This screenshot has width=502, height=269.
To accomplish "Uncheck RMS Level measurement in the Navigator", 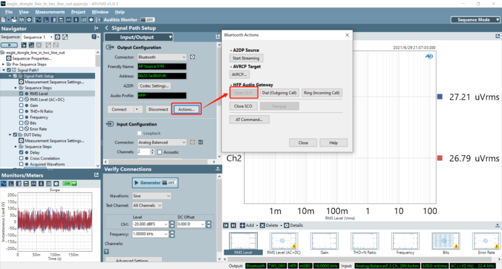I will [x=21, y=94].
